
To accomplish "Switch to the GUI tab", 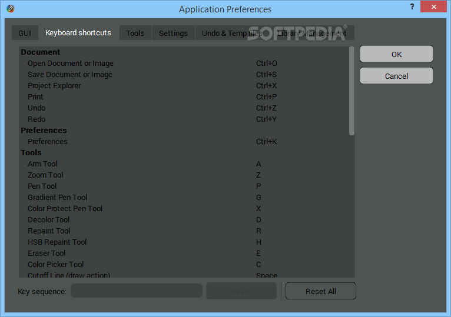I will click(x=25, y=33).
